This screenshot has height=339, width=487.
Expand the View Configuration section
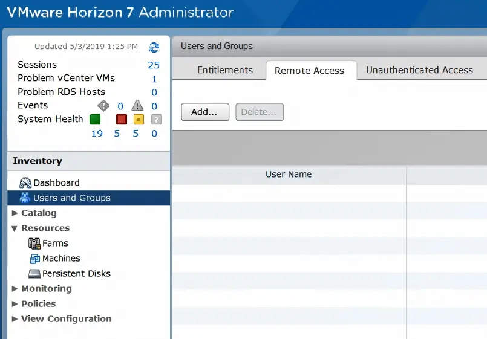point(15,319)
